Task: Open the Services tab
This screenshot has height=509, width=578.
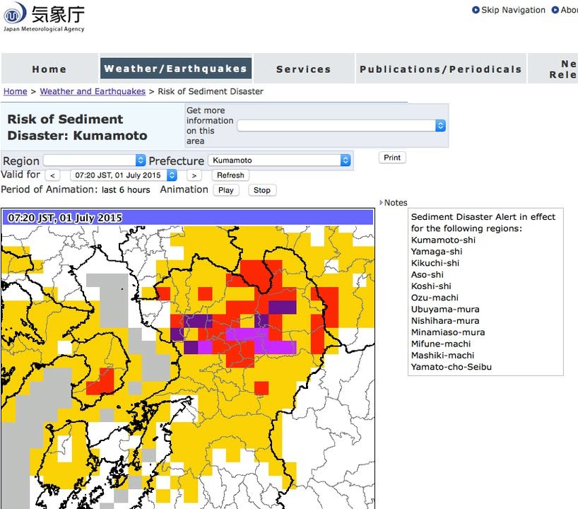Action: (x=304, y=69)
